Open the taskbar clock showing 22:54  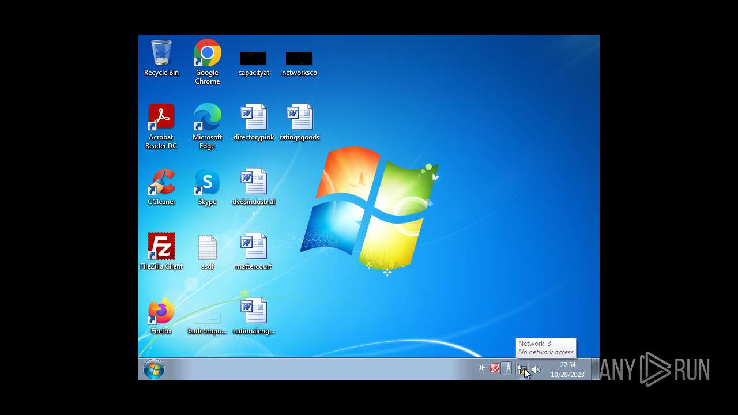[x=567, y=369]
